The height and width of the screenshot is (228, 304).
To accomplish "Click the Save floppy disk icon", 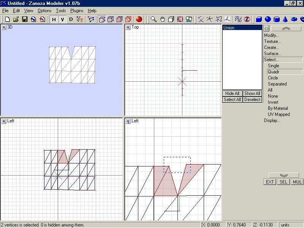I will [x=25, y=19].
